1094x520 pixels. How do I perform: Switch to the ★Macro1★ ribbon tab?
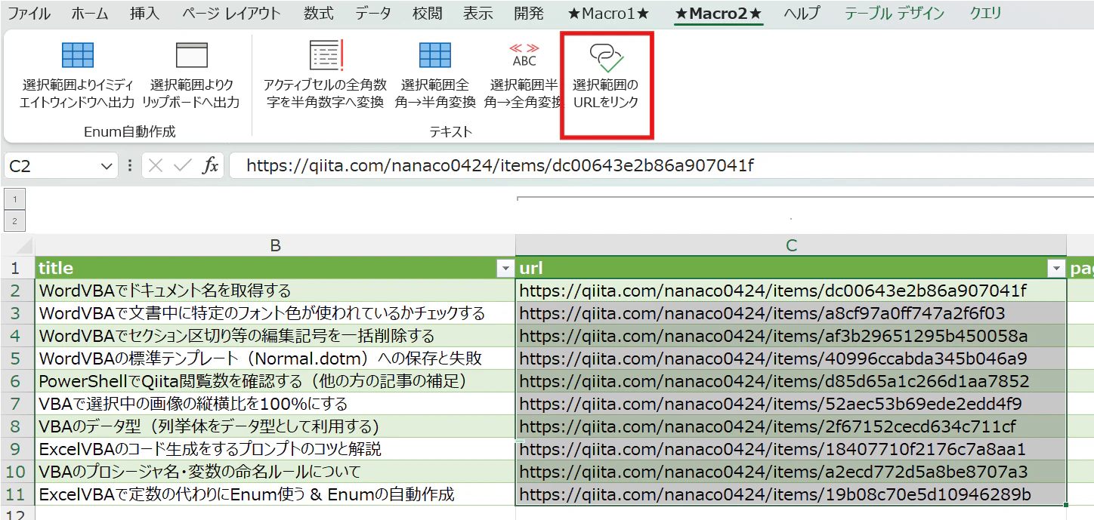(607, 13)
